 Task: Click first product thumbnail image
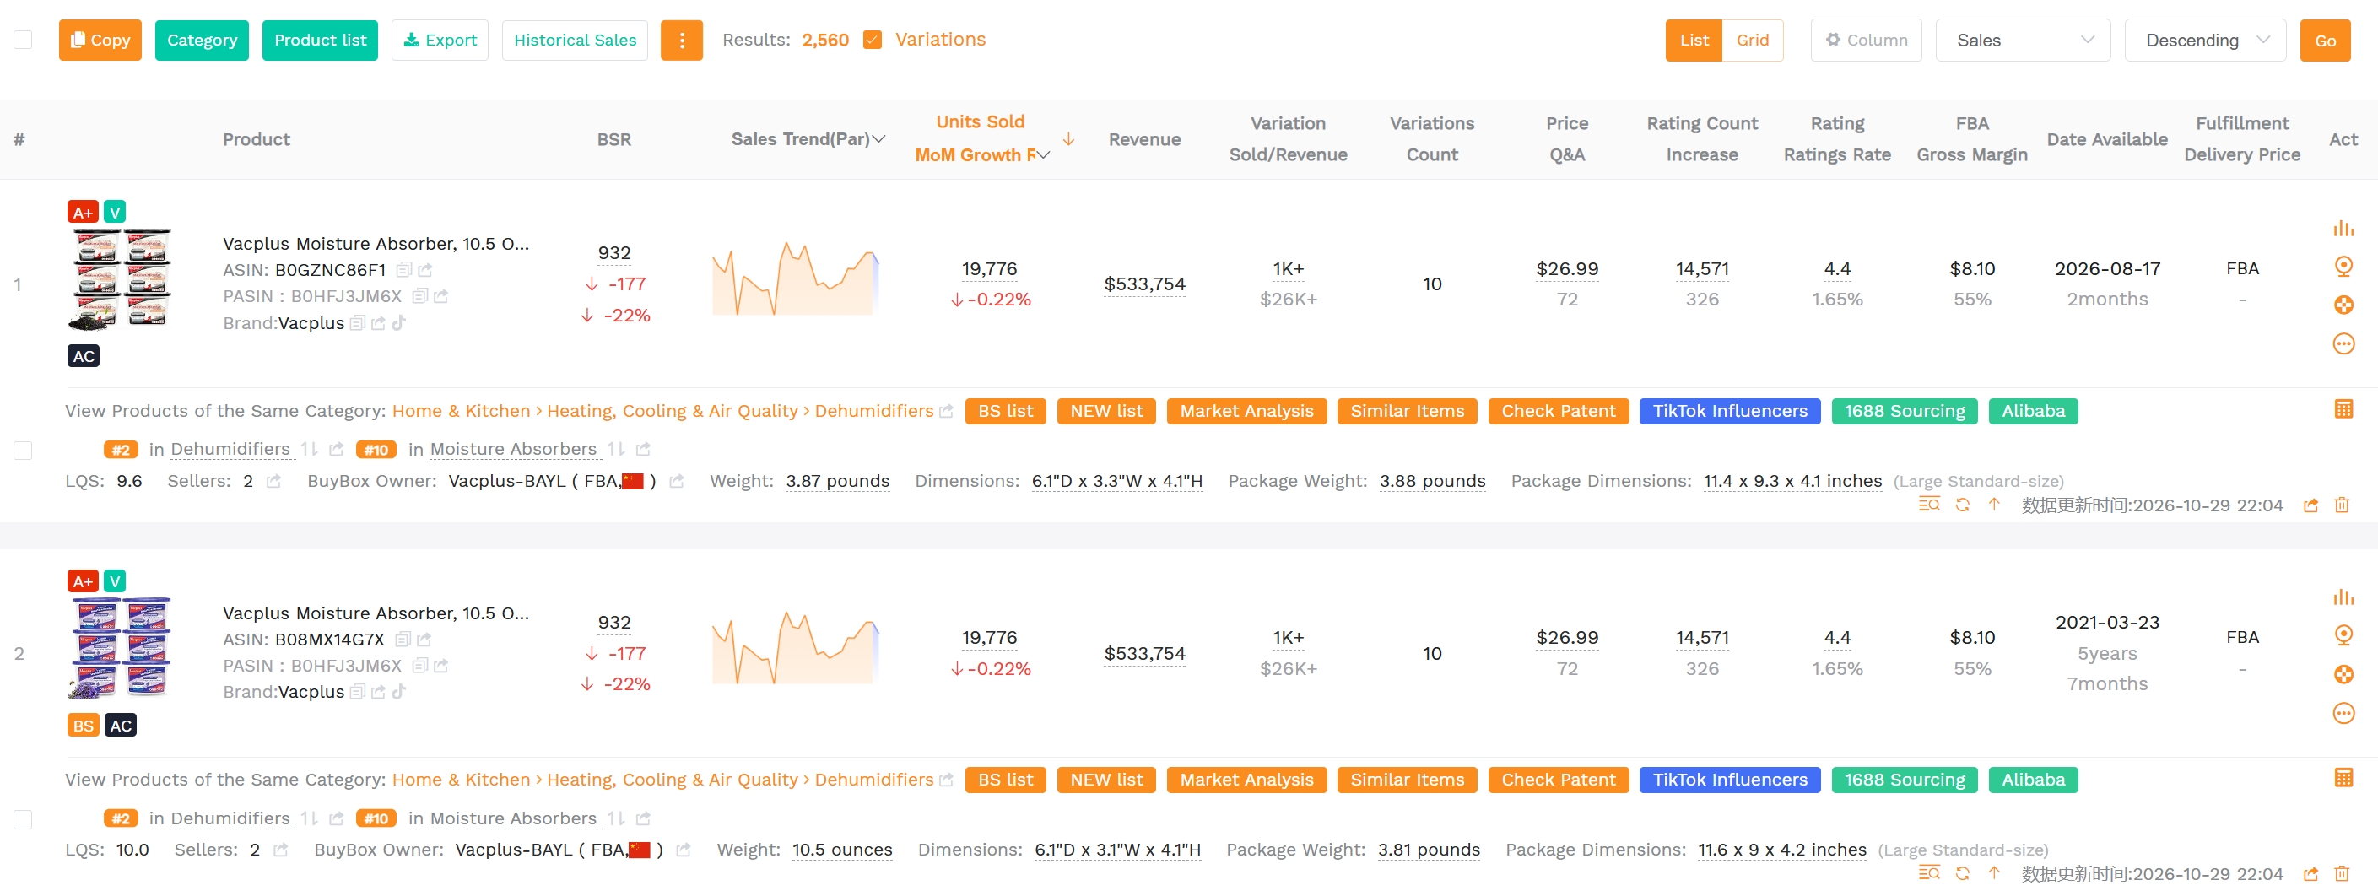pyautogui.click(x=120, y=280)
